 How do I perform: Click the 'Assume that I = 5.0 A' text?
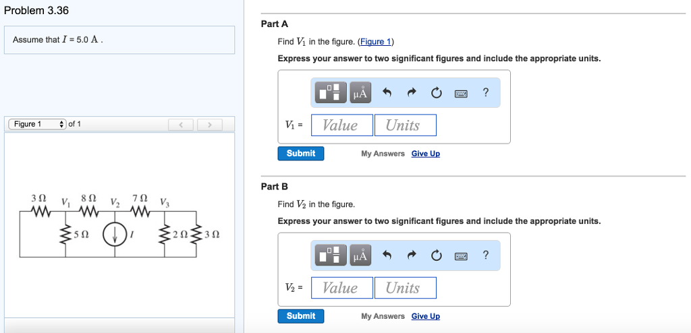pyautogui.click(x=58, y=40)
